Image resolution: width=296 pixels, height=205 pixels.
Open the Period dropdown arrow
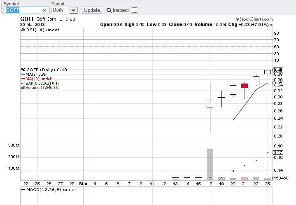pyautogui.click(x=73, y=10)
